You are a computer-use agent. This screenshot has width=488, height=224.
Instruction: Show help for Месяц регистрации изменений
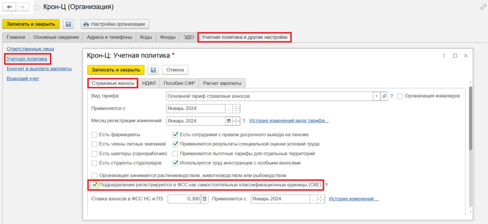pyautogui.click(x=244, y=121)
